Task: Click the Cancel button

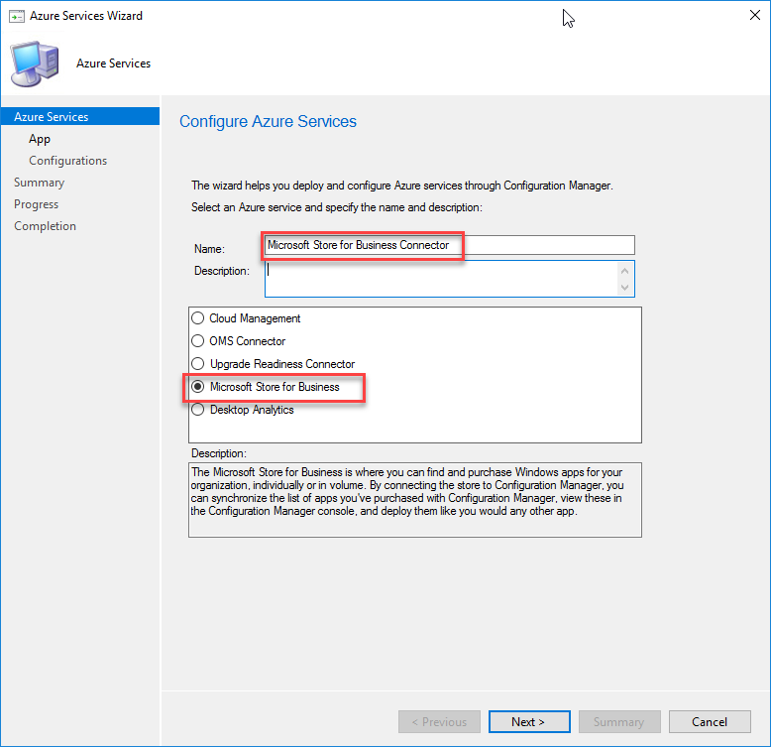Action: tap(710, 721)
